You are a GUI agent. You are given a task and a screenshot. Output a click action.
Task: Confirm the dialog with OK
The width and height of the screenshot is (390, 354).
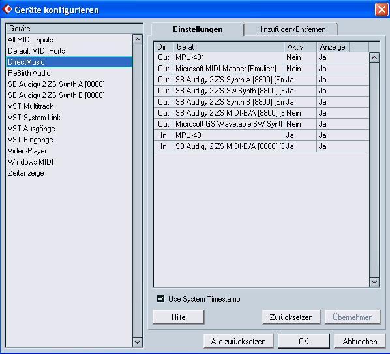tap(304, 342)
